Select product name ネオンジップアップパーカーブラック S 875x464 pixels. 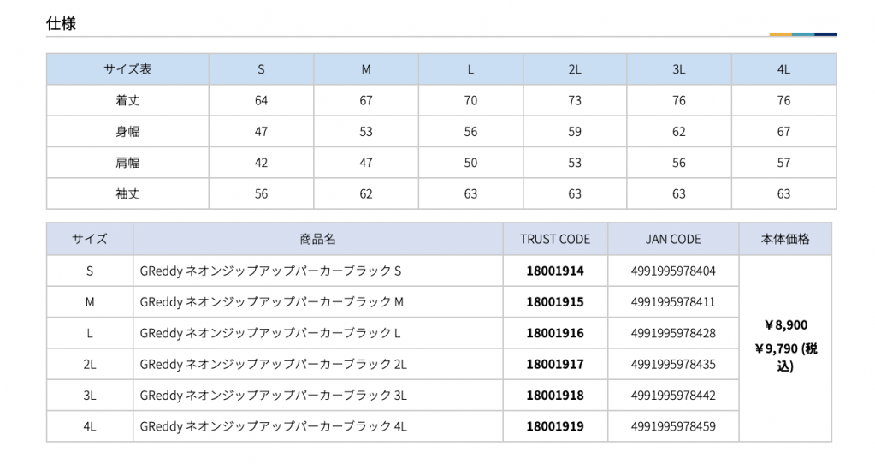(x=270, y=271)
